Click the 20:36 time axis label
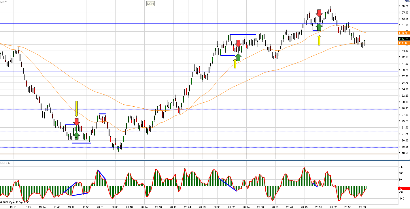 click(260, 207)
